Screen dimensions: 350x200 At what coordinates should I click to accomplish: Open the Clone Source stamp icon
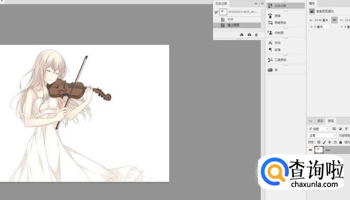[x=270, y=33]
